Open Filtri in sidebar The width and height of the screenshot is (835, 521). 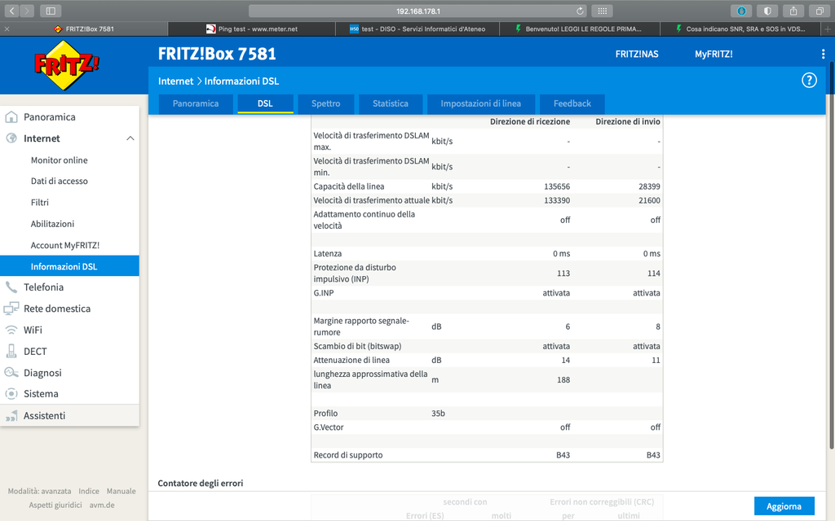point(39,202)
